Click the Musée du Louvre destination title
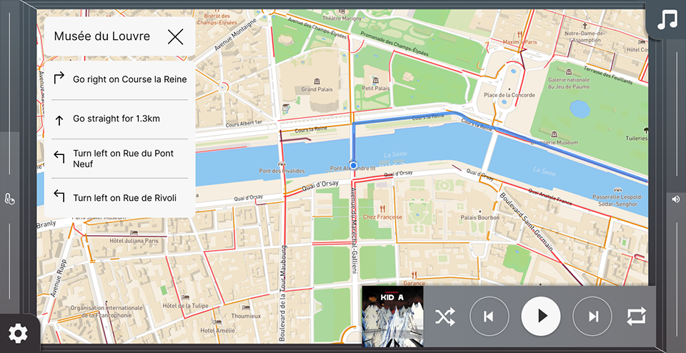The height and width of the screenshot is (353, 686). [102, 36]
